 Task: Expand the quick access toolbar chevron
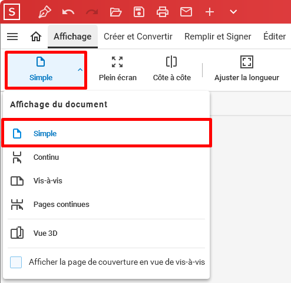[x=233, y=12]
